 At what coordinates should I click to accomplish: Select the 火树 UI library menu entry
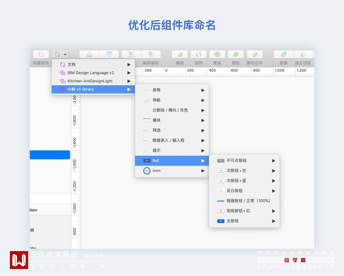(x=93, y=89)
